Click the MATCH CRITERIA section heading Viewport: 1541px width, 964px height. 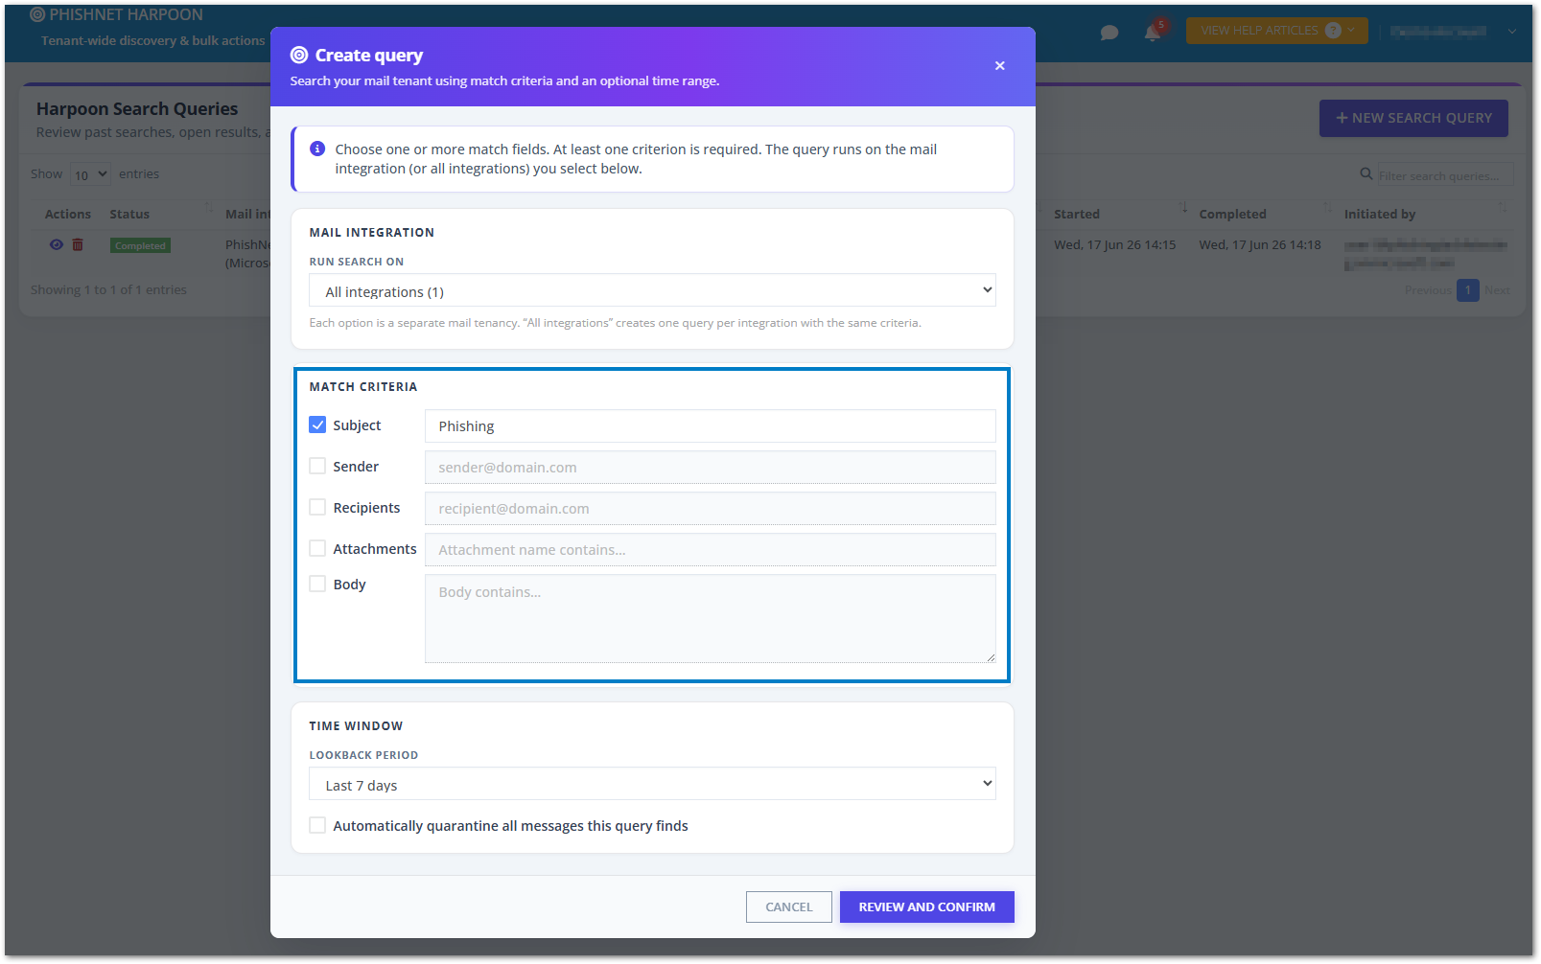click(x=362, y=386)
